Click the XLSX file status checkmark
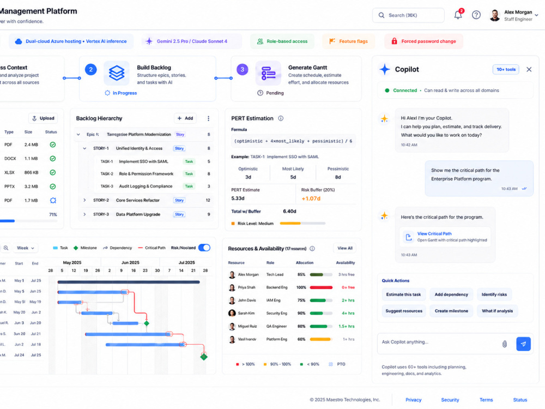Screen dimensions: 545x409 pos(52,172)
